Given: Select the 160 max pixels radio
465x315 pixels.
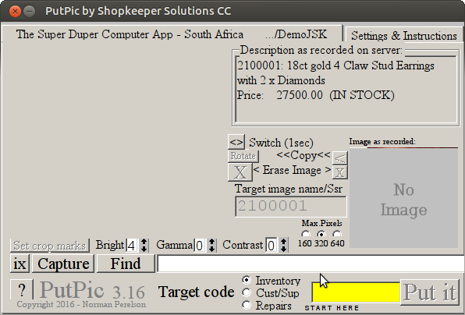Looking at the screenshot, I should click(x=305, y=235).
